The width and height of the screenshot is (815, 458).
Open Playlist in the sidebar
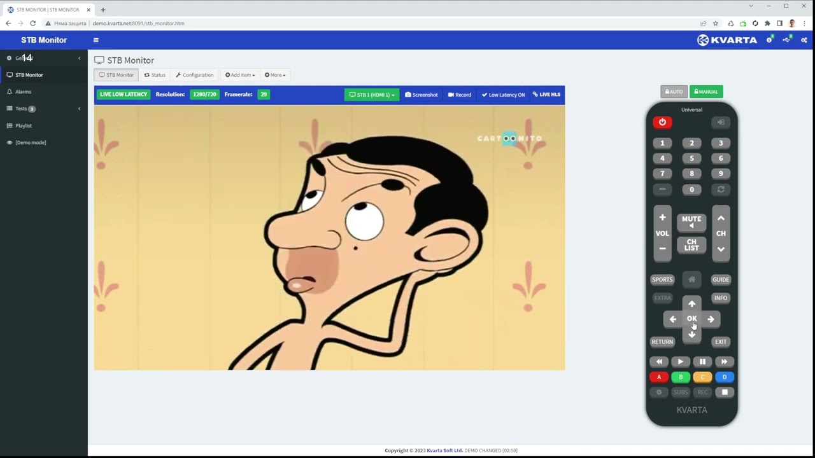pos(44,126)
